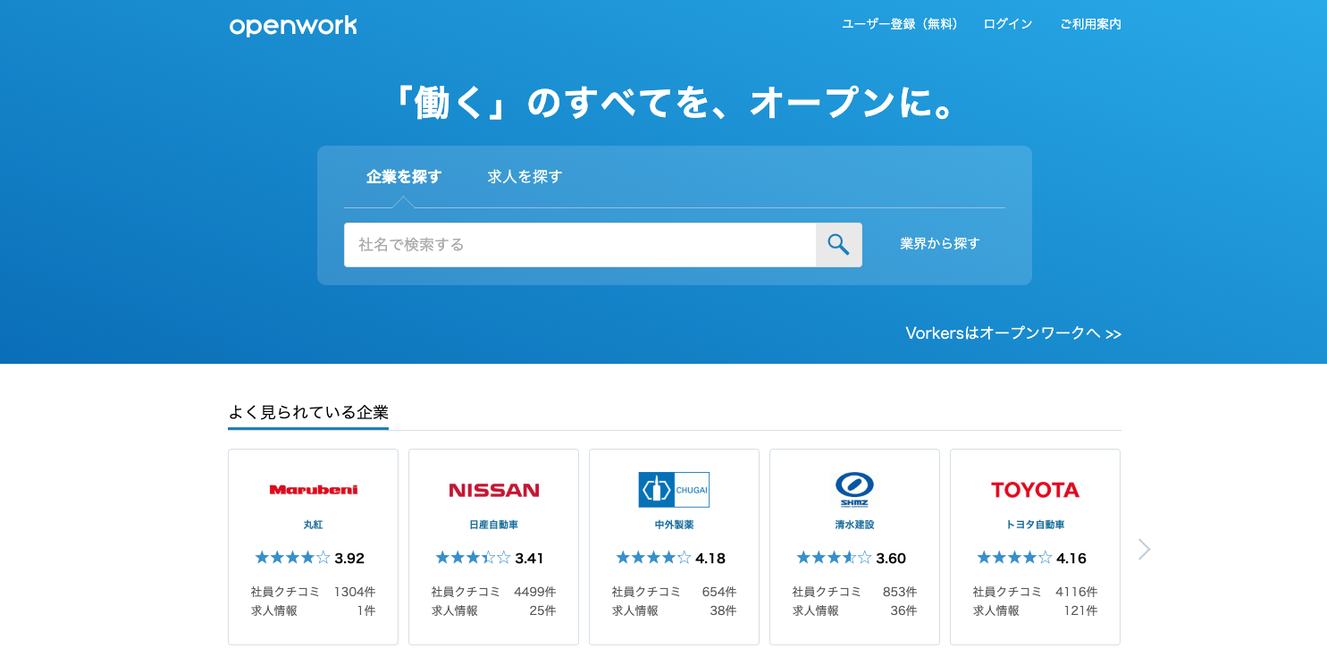The image size is (1327, 657).
Task: Open the ログイン link
Action: [1008, 24]
